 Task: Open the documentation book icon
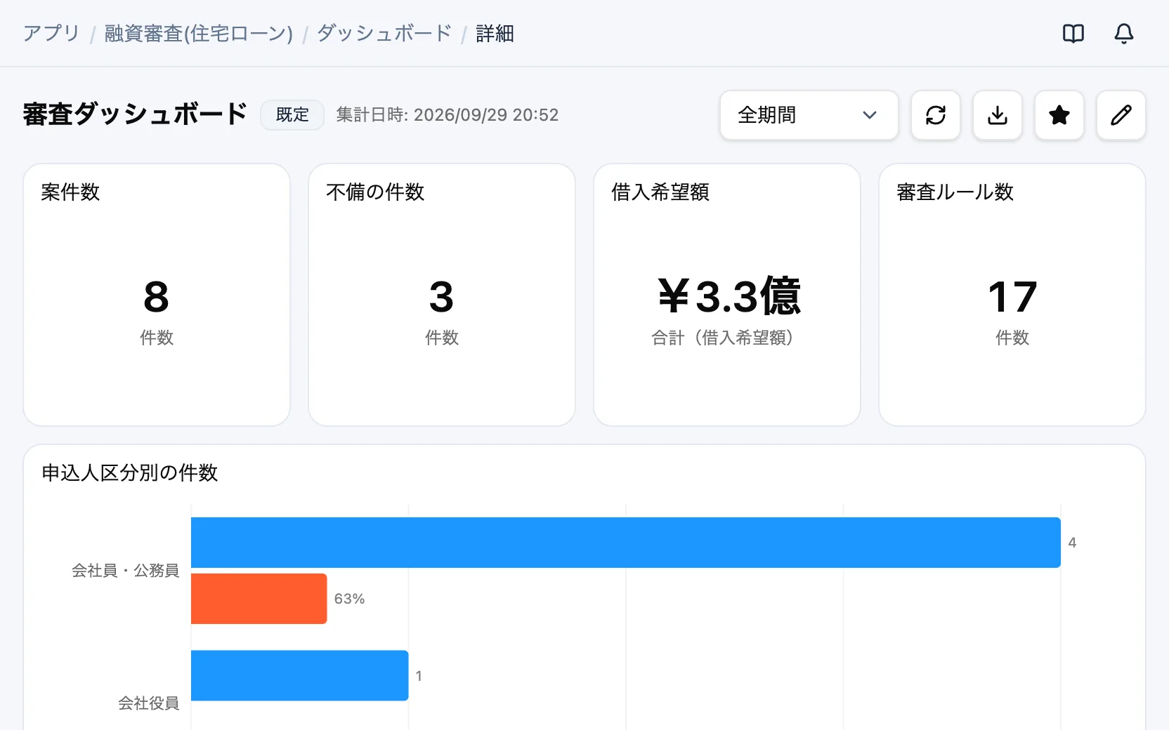pos(1073,33)
